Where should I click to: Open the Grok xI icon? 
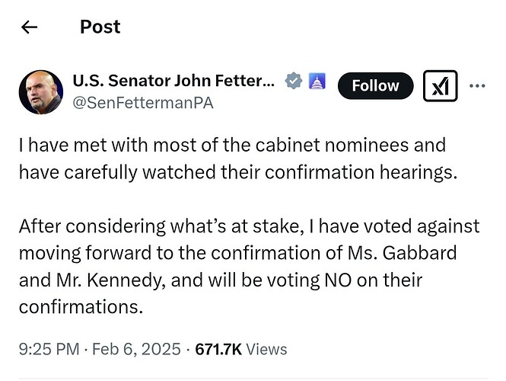tap(440, 86)
